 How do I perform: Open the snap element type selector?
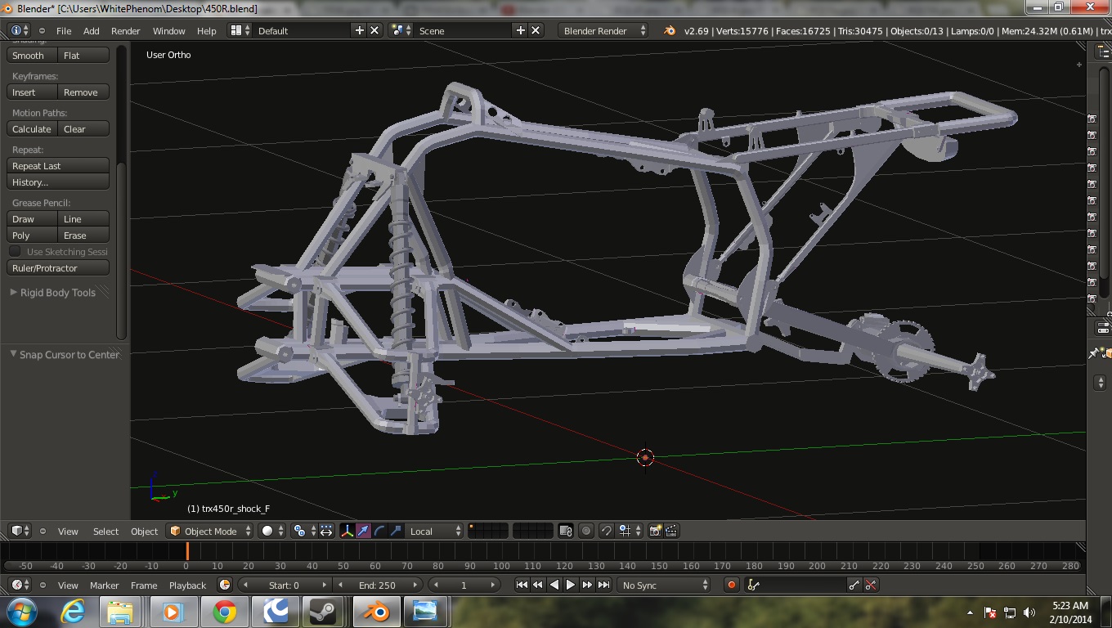tap(630, 531)
